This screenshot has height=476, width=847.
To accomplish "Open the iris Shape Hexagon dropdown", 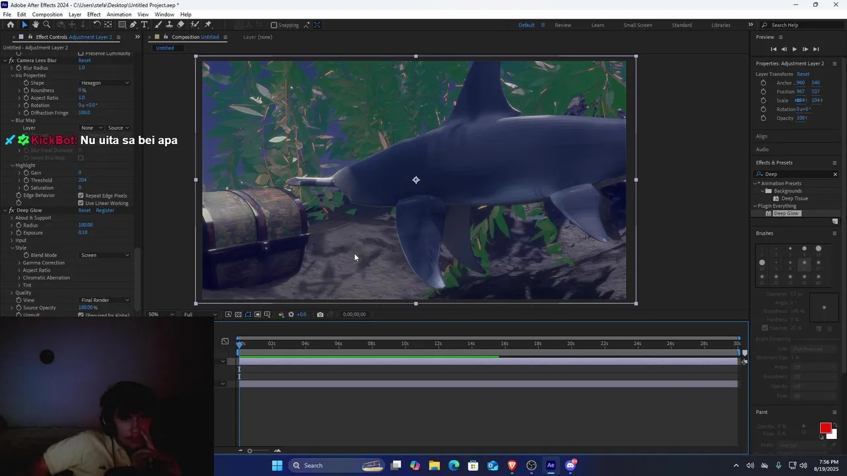I will (x=105, y=83).
